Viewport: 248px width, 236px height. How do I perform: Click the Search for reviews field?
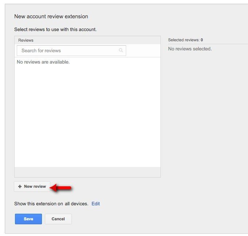coord(71,51)
